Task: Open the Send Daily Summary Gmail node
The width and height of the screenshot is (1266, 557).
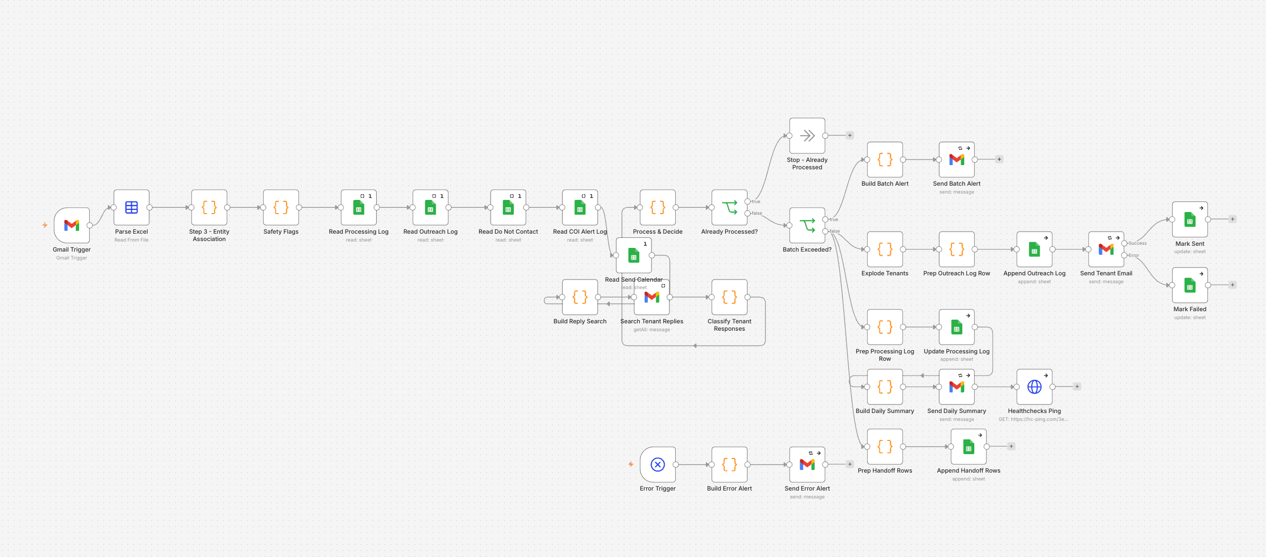Action: 957,387
